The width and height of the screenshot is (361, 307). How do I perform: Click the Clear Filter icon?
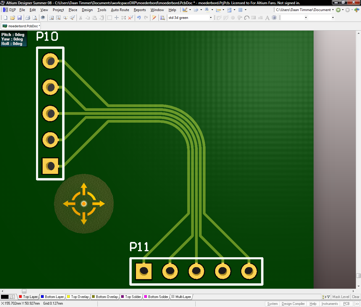point(131,18)
